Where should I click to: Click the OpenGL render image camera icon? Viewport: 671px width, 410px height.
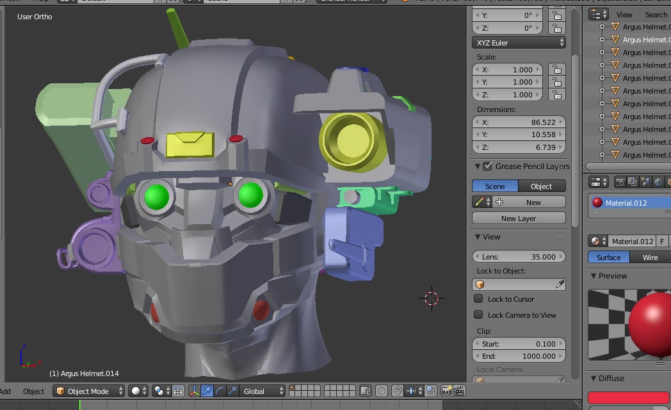point(446,391)
